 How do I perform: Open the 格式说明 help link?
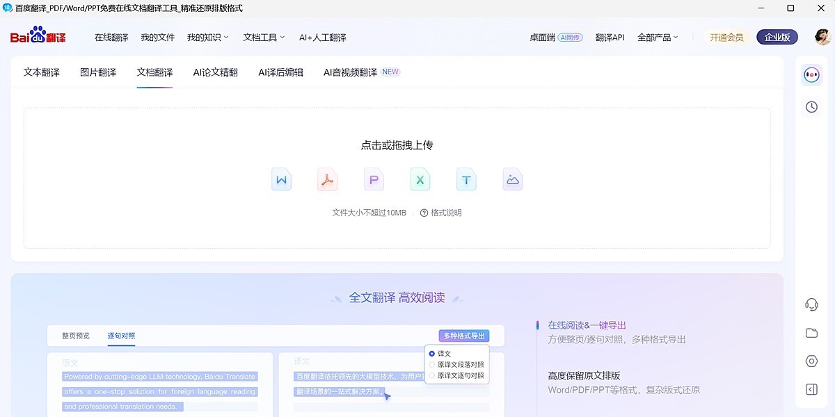447,213
